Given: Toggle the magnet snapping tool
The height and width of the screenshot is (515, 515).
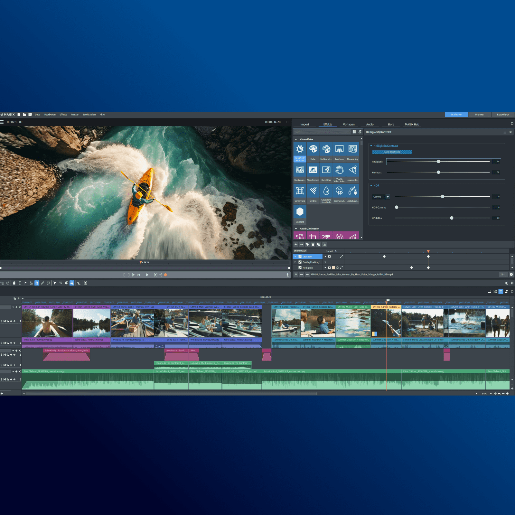Looking at the screenshot, I should pyautogui.click(x=37, y=283).
